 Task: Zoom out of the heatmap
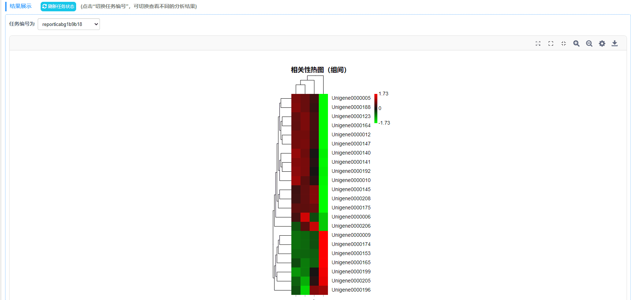(589, 43)
